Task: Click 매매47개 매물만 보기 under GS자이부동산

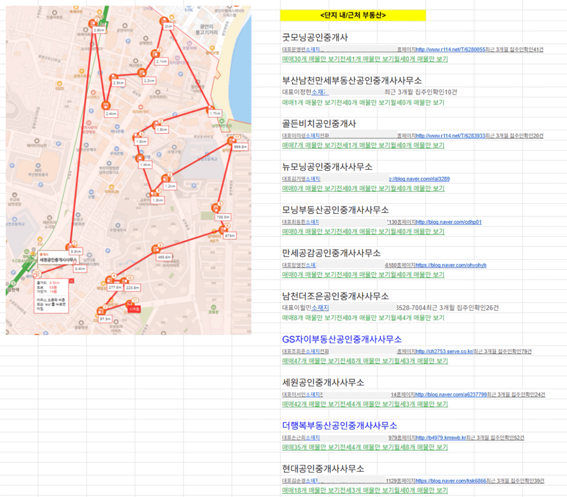Action: coord(312,361)
